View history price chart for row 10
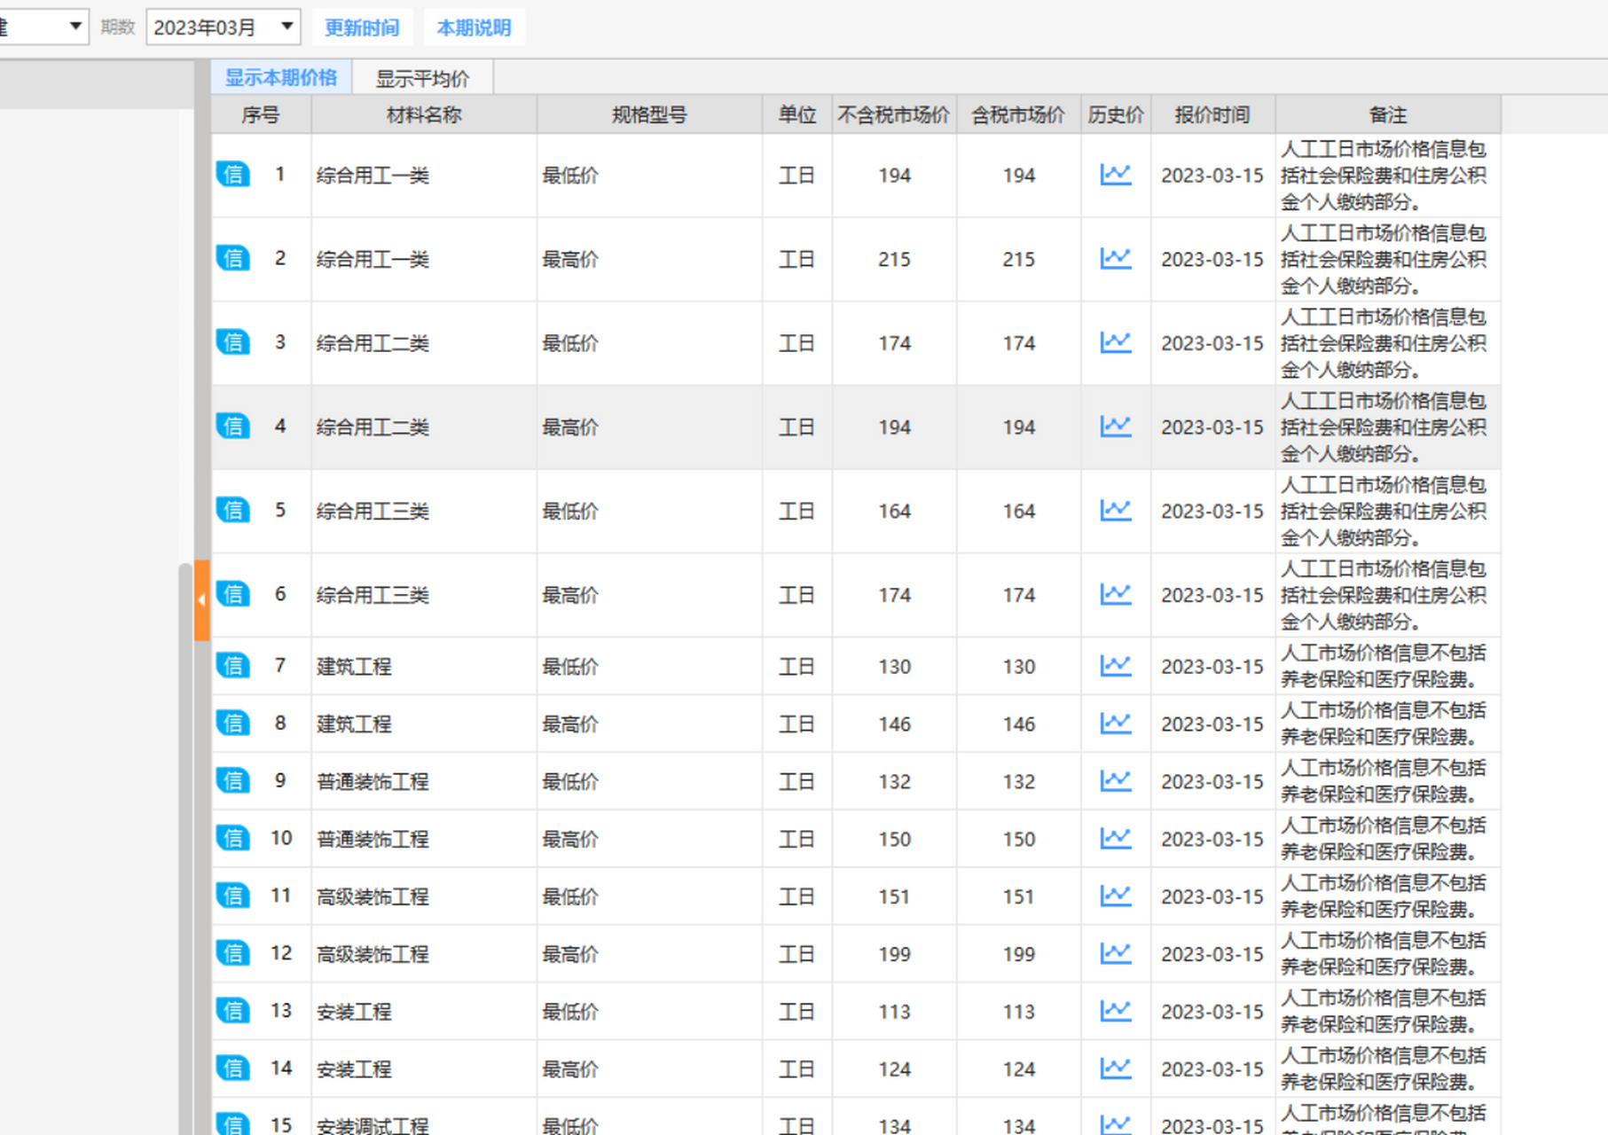1608x1135 pixels. pos(1116,838)
